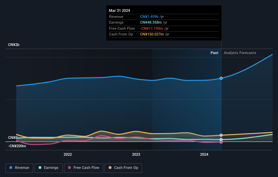
Task: Toggle the Earnings legend button
Action: point(48,168)
